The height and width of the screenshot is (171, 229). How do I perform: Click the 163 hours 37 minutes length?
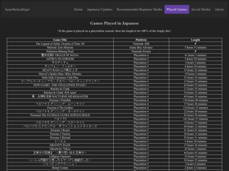point(195,119)
